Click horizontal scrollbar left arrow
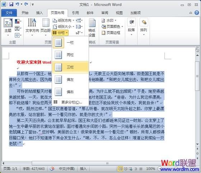The image size is (201, 173). tap(4, 163)
